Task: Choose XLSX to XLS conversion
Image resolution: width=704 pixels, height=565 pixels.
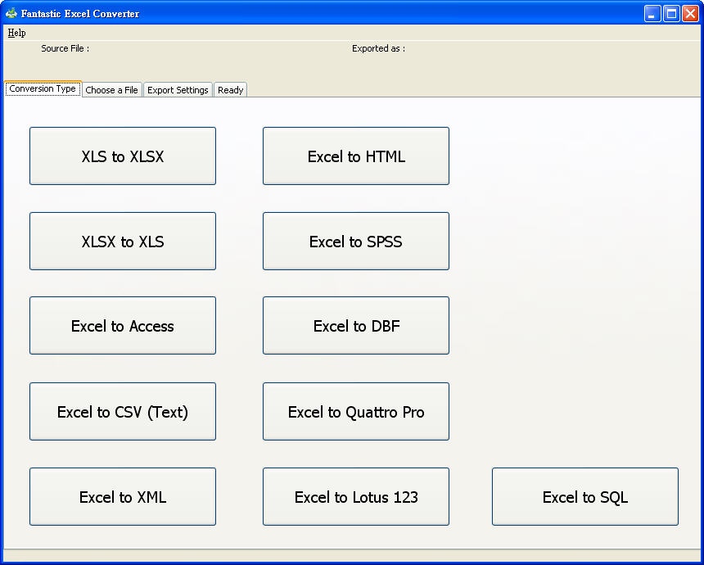Action: (x=123, y=242)
